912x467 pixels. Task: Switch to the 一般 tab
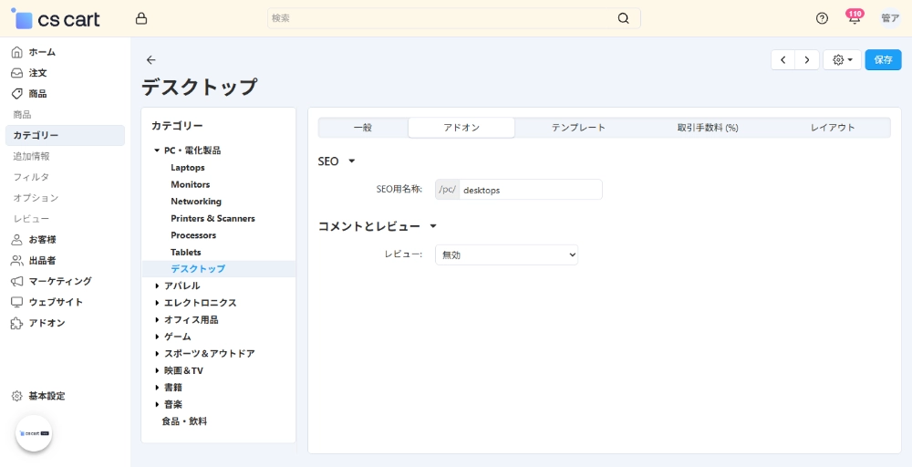362,128
